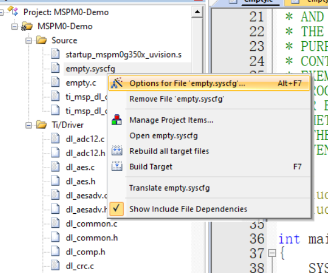Click the Rebuild all target files icon
Viewport: 328px width, 273px height.
117,151
